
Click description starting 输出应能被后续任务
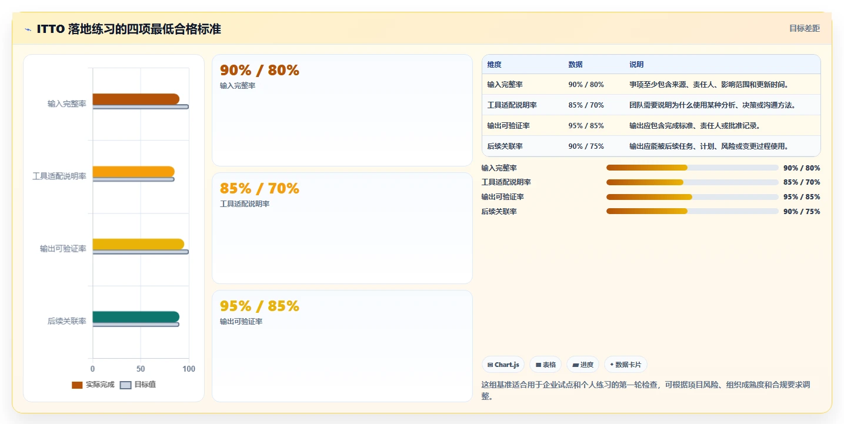point(709,146)
